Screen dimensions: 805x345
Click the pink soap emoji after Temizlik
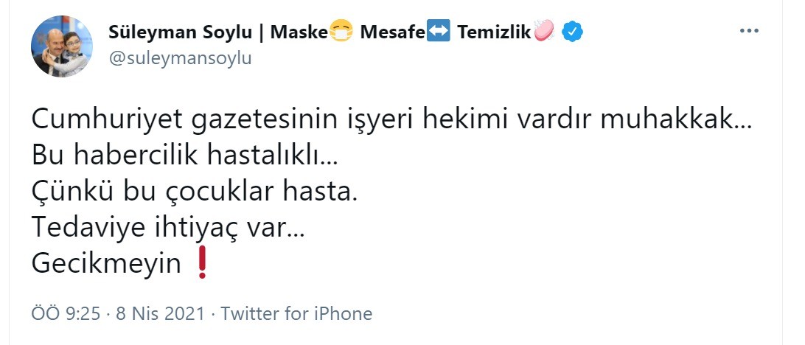(543, 32)
